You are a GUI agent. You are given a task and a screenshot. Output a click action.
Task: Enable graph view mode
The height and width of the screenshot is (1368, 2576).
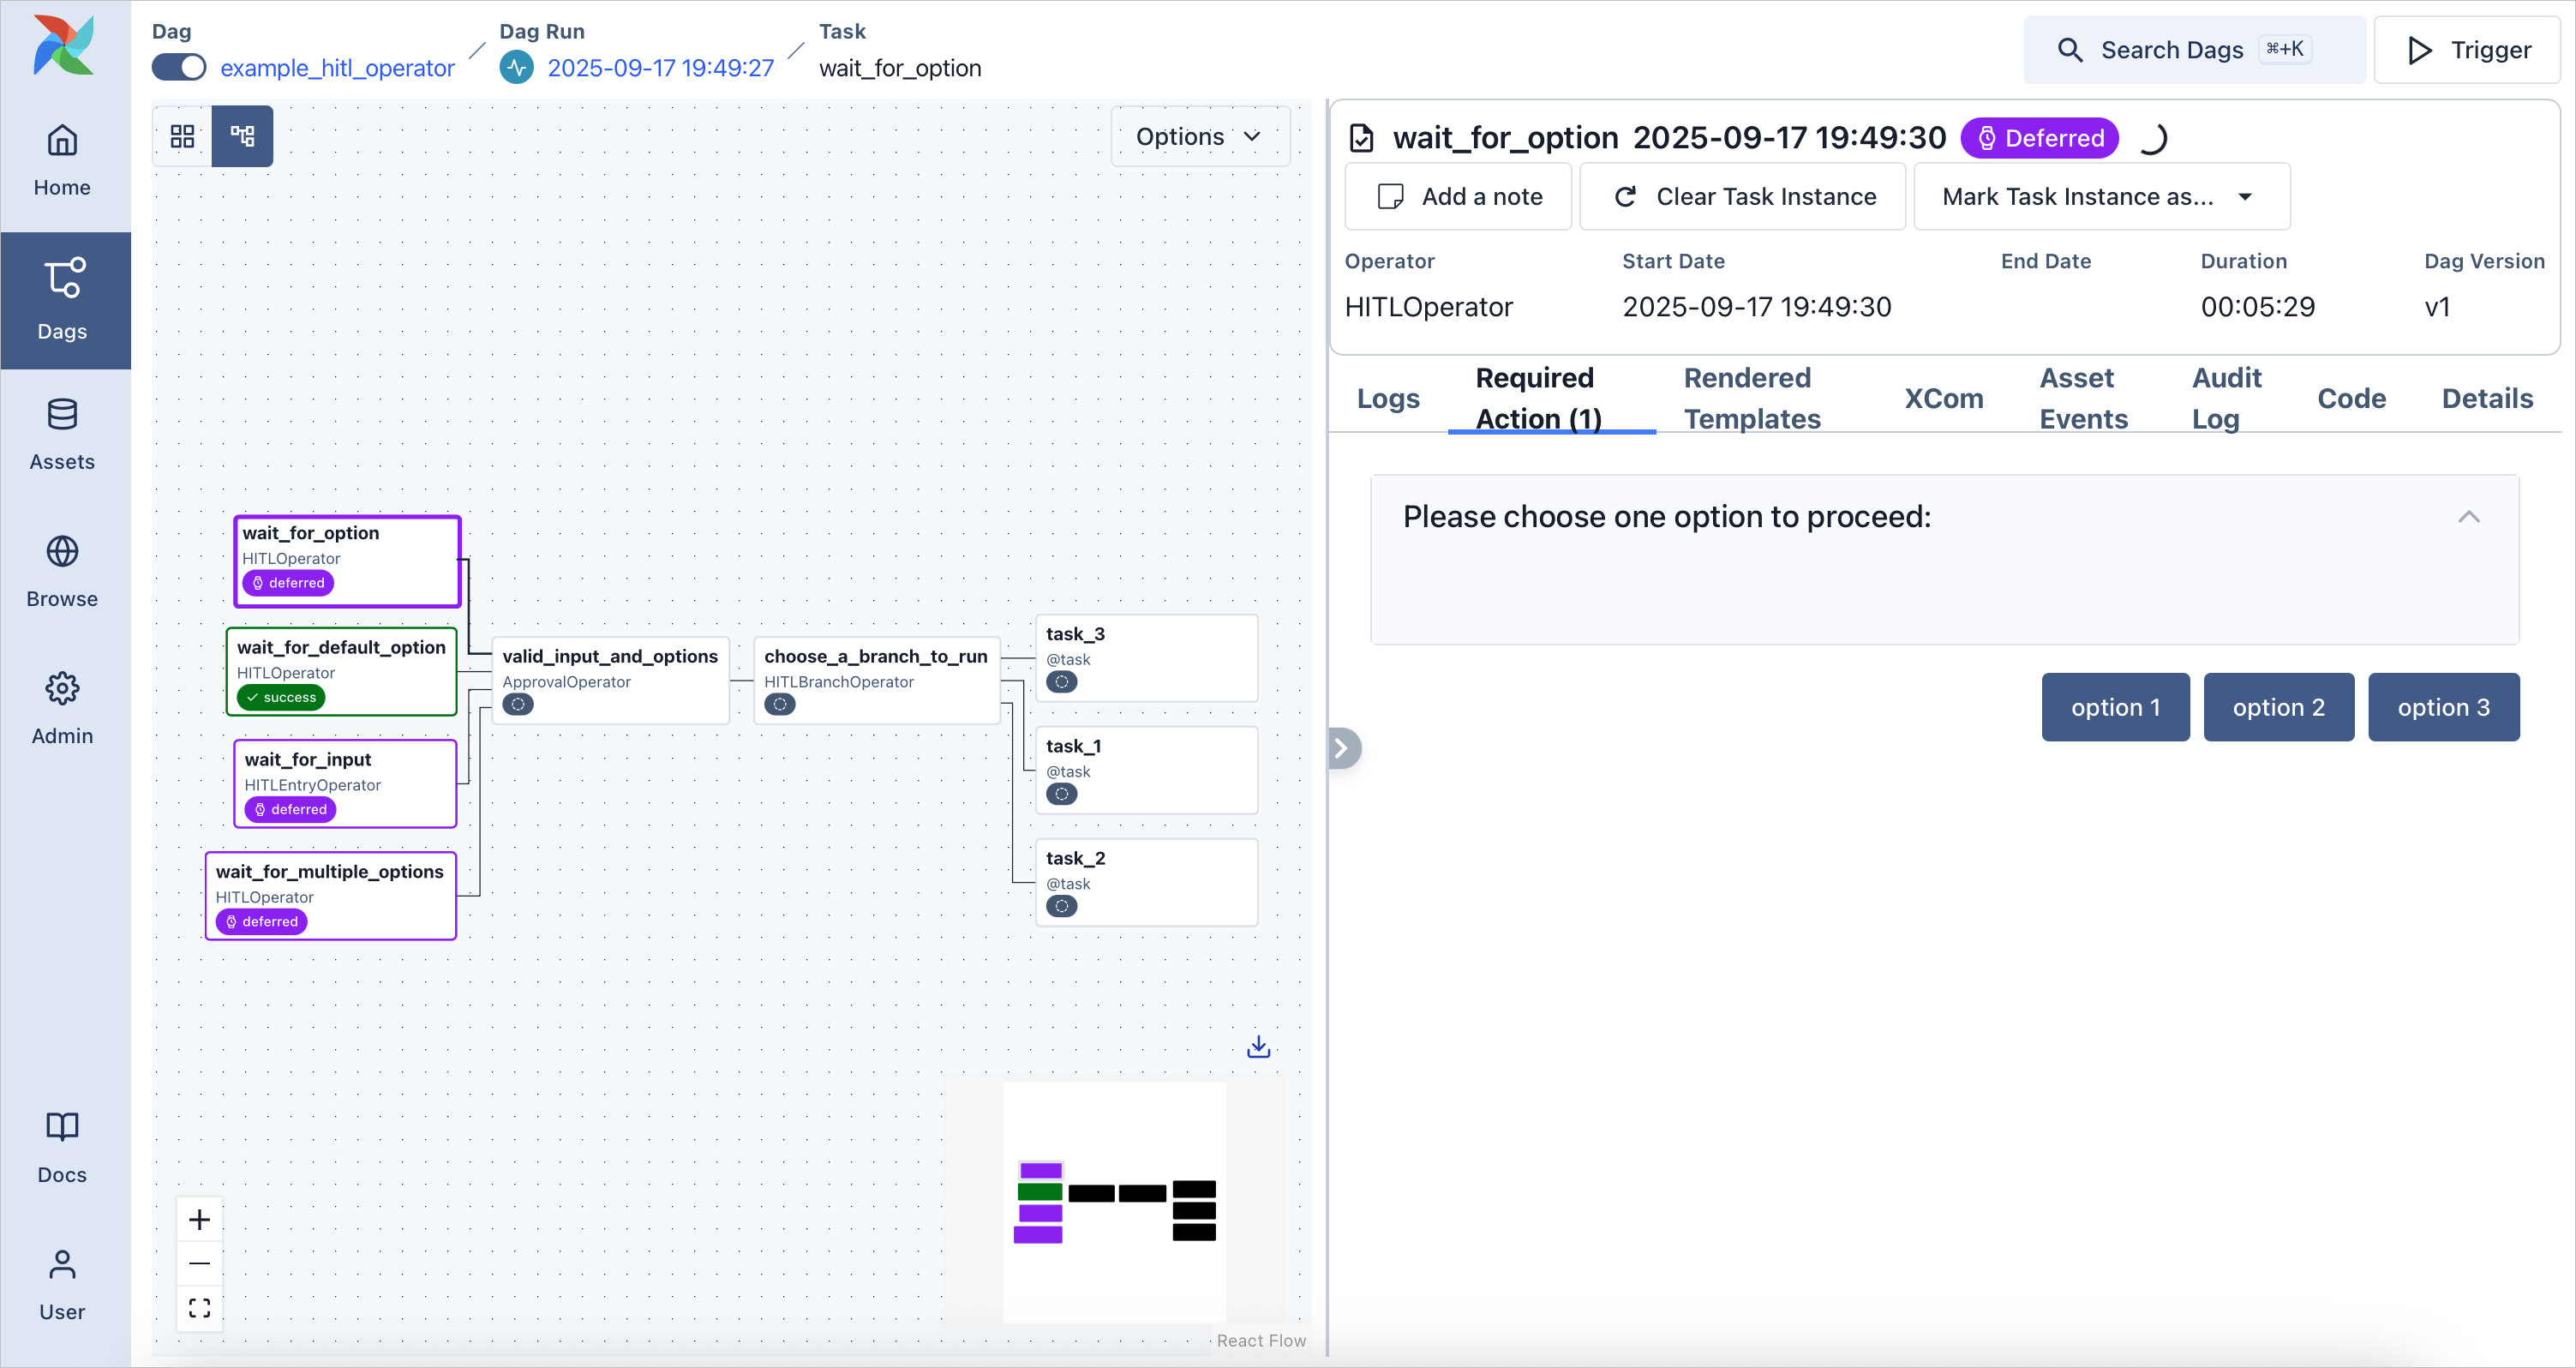pyautogui.click(x=242, y=136)
